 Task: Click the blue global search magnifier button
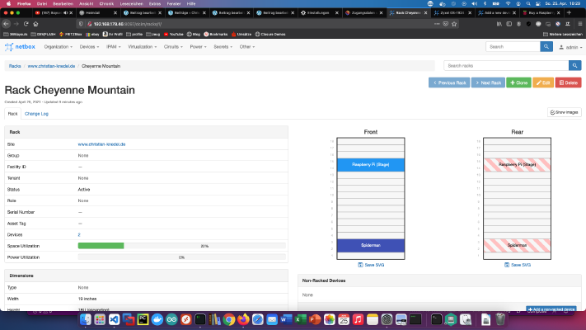click(546, 47)
